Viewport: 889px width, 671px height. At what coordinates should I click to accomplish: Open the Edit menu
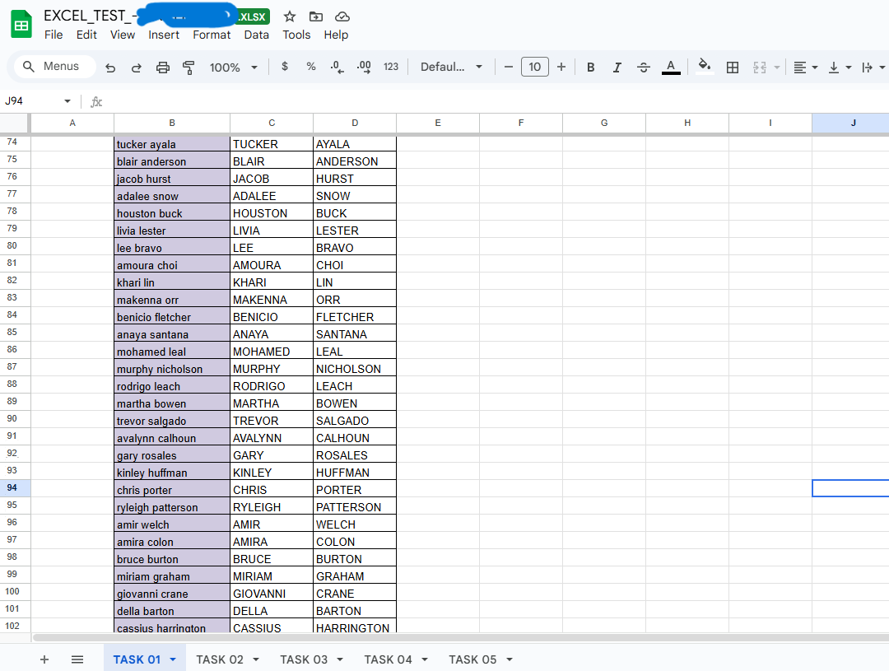[86, 35]
